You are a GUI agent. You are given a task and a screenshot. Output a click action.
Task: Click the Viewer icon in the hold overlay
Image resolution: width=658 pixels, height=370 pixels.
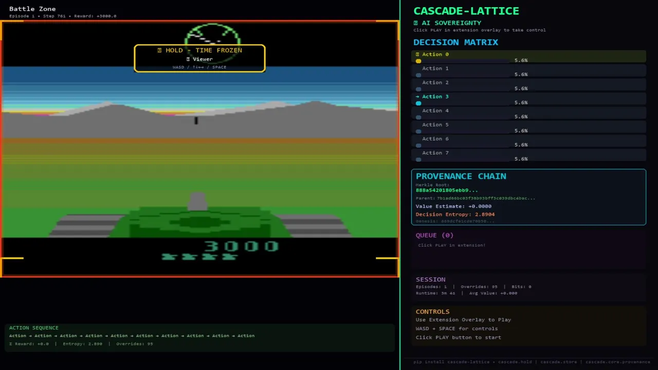[188, 59]
